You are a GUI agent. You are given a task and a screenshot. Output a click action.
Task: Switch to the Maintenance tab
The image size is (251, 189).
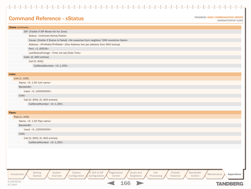215,174
